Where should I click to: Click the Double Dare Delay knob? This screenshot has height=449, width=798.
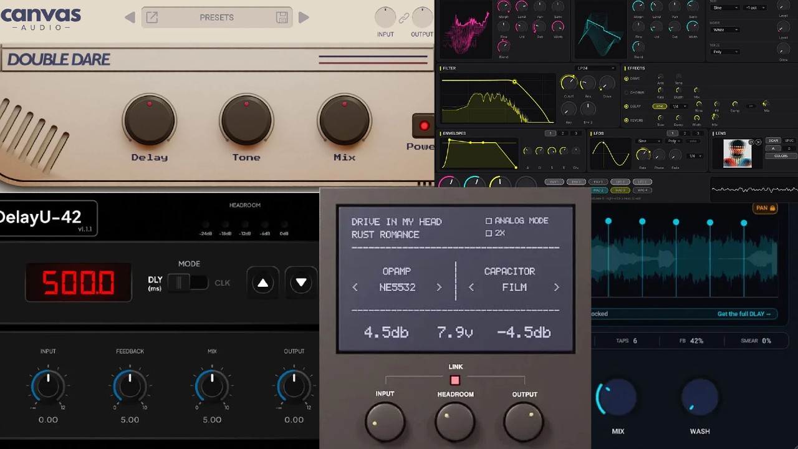point(149,121)
